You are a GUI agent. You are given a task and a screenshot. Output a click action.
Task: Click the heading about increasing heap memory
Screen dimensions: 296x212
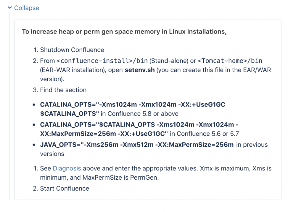(x=124, y=31)
